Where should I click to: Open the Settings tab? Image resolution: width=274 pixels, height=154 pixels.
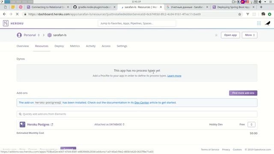(x=122, y=46)
